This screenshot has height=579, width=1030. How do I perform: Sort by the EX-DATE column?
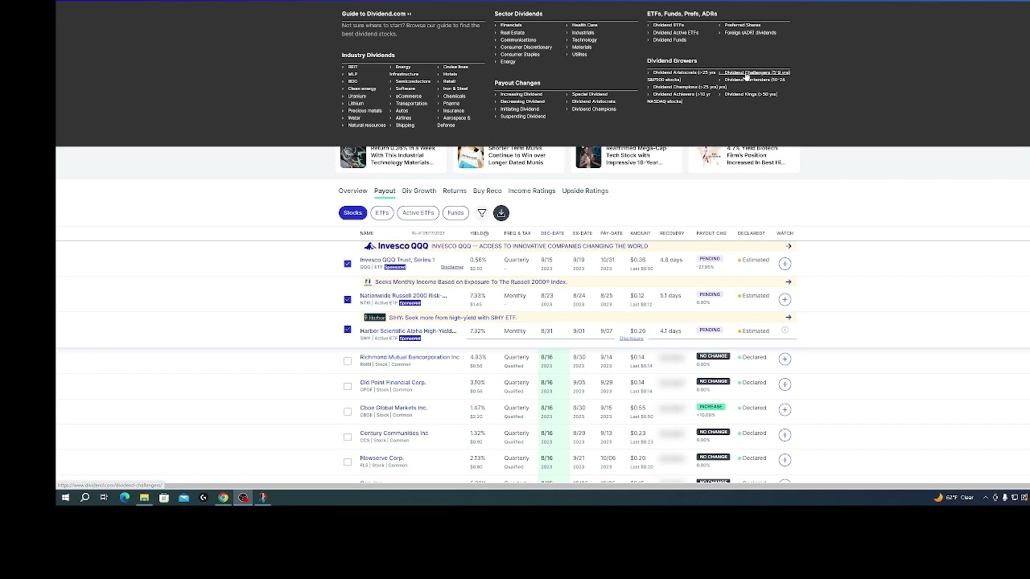(582, 233)
